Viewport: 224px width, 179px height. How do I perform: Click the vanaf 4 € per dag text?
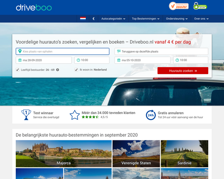[173, 42]
